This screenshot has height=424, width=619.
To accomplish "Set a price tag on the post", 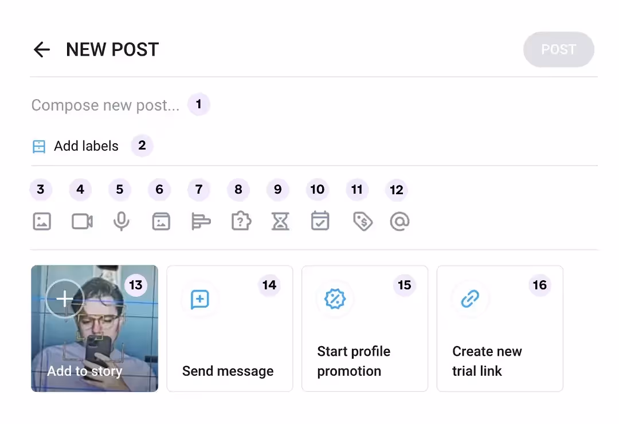I will (x=362, y=221).
